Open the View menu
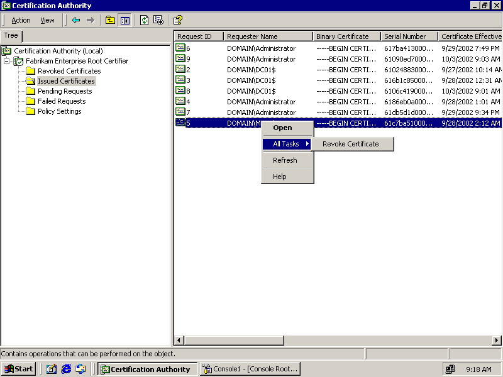 pos(47,20)
